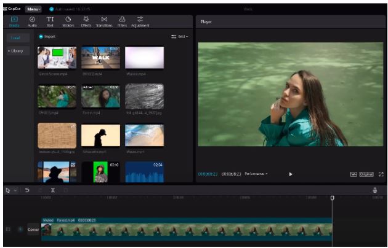The image size is (388, 248).
Task: Select the white blurred clip thumbnail
Action: (x=144, y=58)
